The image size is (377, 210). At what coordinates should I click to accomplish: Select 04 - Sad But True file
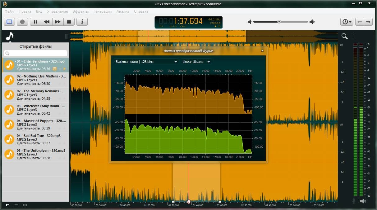pyautogui.click(x=35, y=139)
